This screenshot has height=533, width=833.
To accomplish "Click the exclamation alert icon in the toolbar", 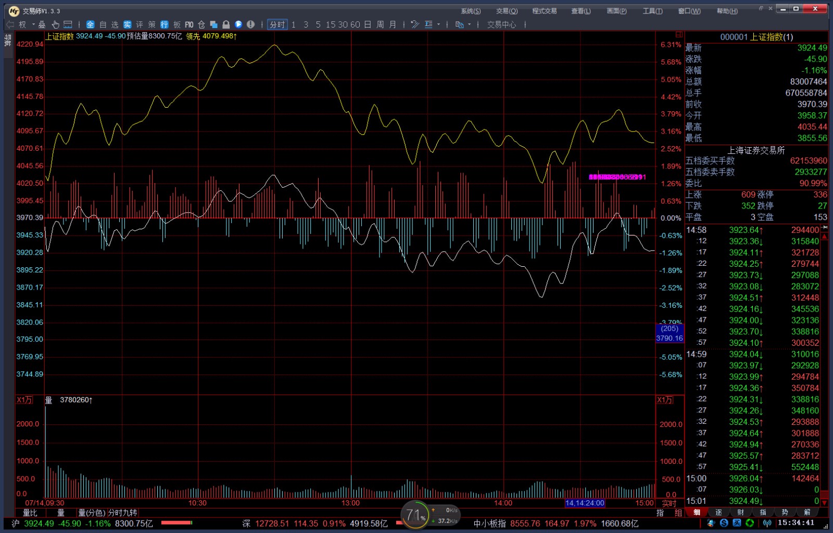I will pos(250,24).
